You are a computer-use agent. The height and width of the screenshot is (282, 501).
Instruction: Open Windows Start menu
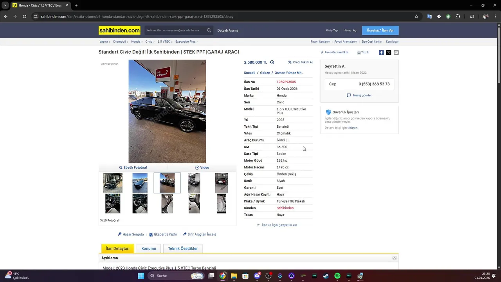point(141,276)
